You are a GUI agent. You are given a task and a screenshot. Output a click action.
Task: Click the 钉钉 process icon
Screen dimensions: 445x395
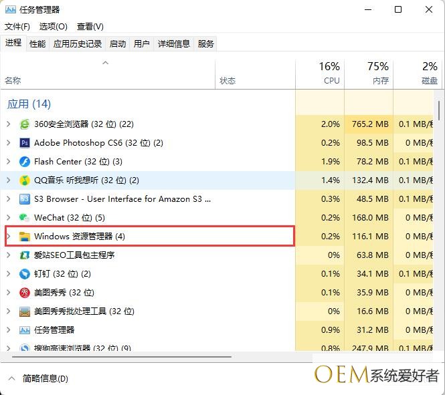point(25,274)
